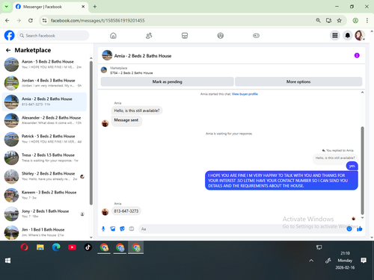Open the Groups icon in top navigation
374x280 pixels.
tap(221, 36)
